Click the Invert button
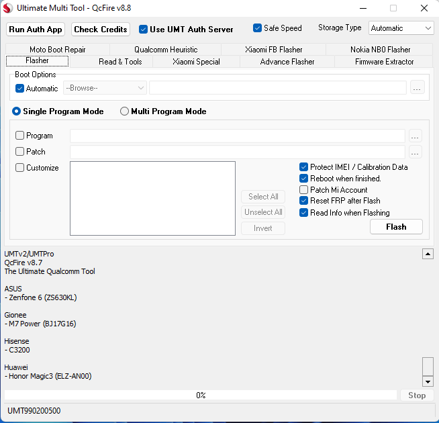Viewport: 439px width, 423px height. (x=263, y=228)
